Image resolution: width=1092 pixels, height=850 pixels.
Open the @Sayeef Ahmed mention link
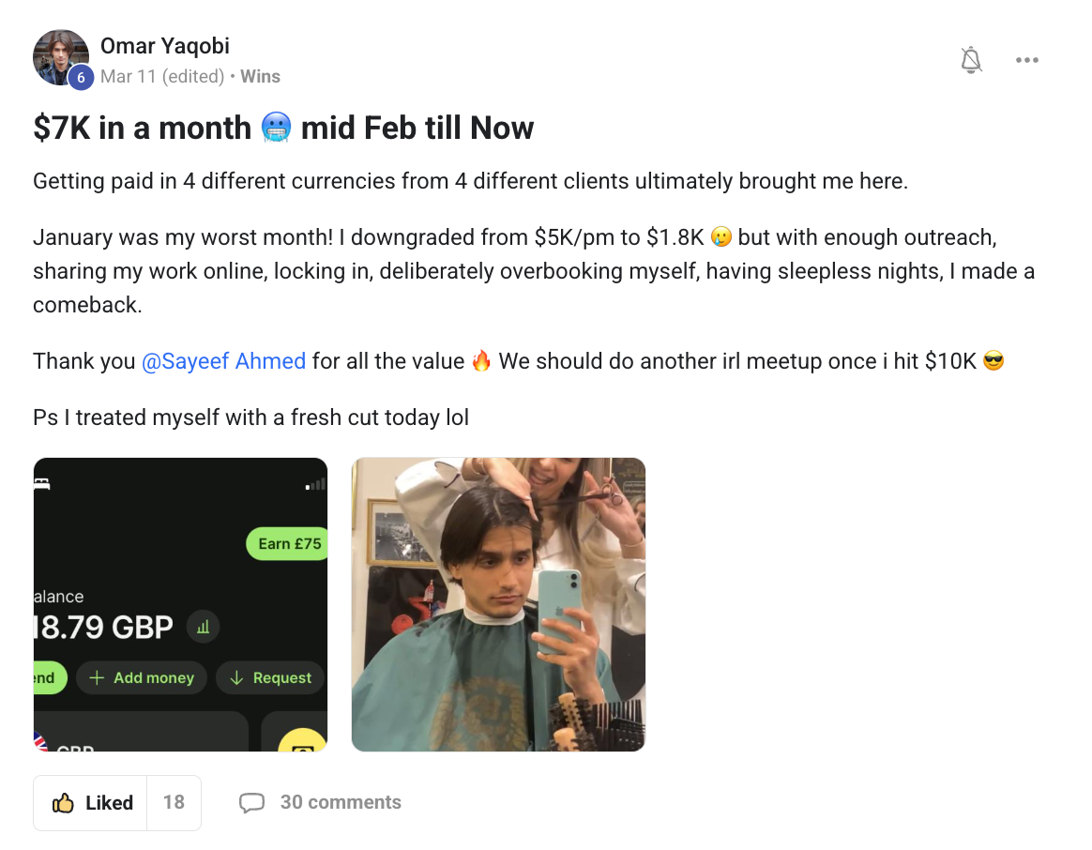[223, 361]
